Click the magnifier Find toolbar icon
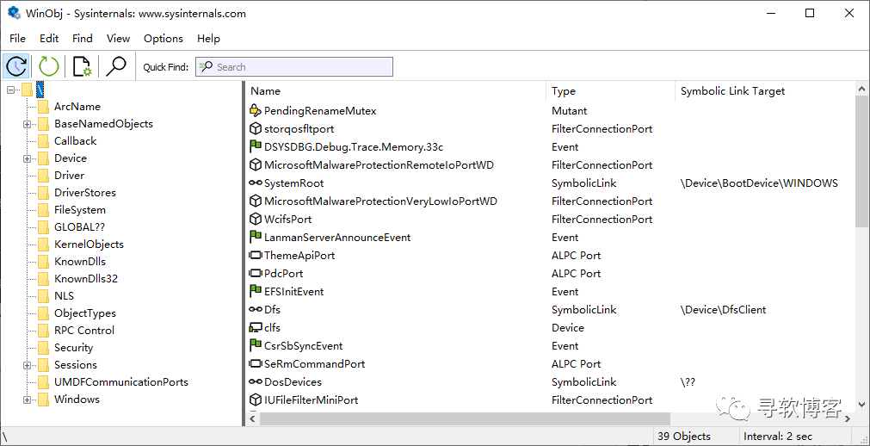The width and height of the screenshot is (870, 446). tap(116, 66)
